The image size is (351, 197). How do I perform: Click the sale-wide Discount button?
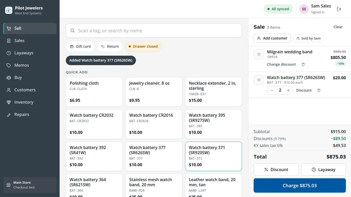[x=276, y=170]
